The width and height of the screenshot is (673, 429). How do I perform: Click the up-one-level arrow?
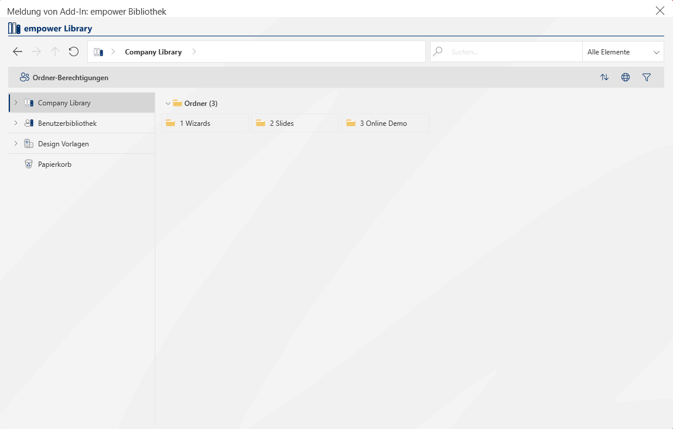pos(55,52)
